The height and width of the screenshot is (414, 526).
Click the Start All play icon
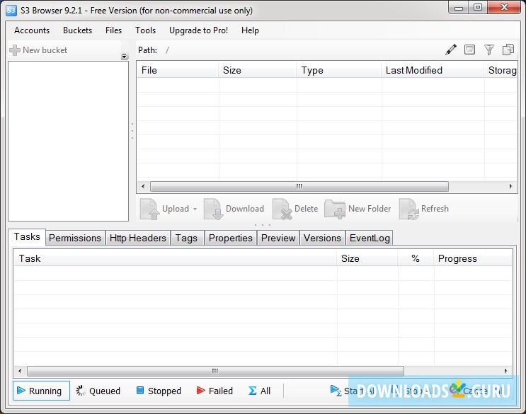pos(336,391)
